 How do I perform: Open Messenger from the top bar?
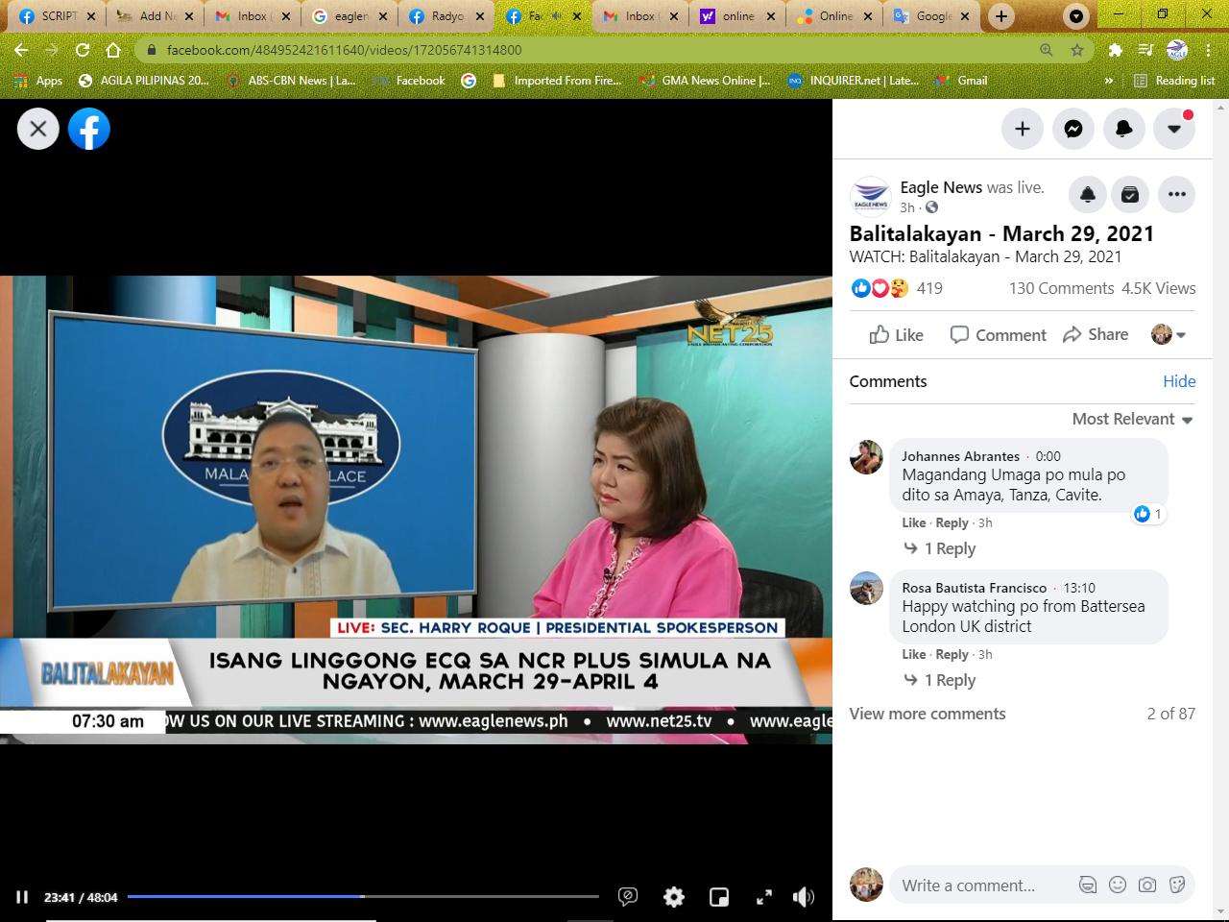[x=1073, y=129]
